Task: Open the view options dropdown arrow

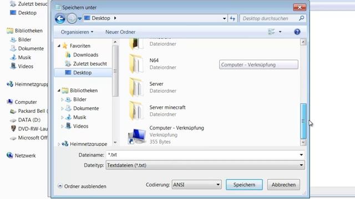Action: [x=280, y=32]
